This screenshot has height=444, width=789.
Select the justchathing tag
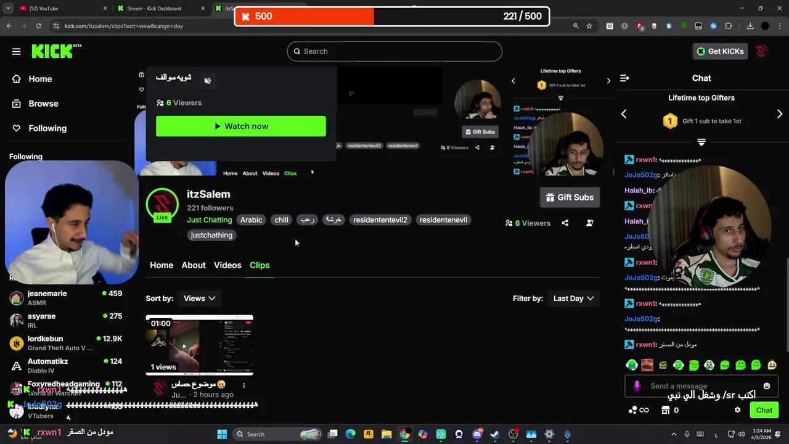[x=211, y=235]
